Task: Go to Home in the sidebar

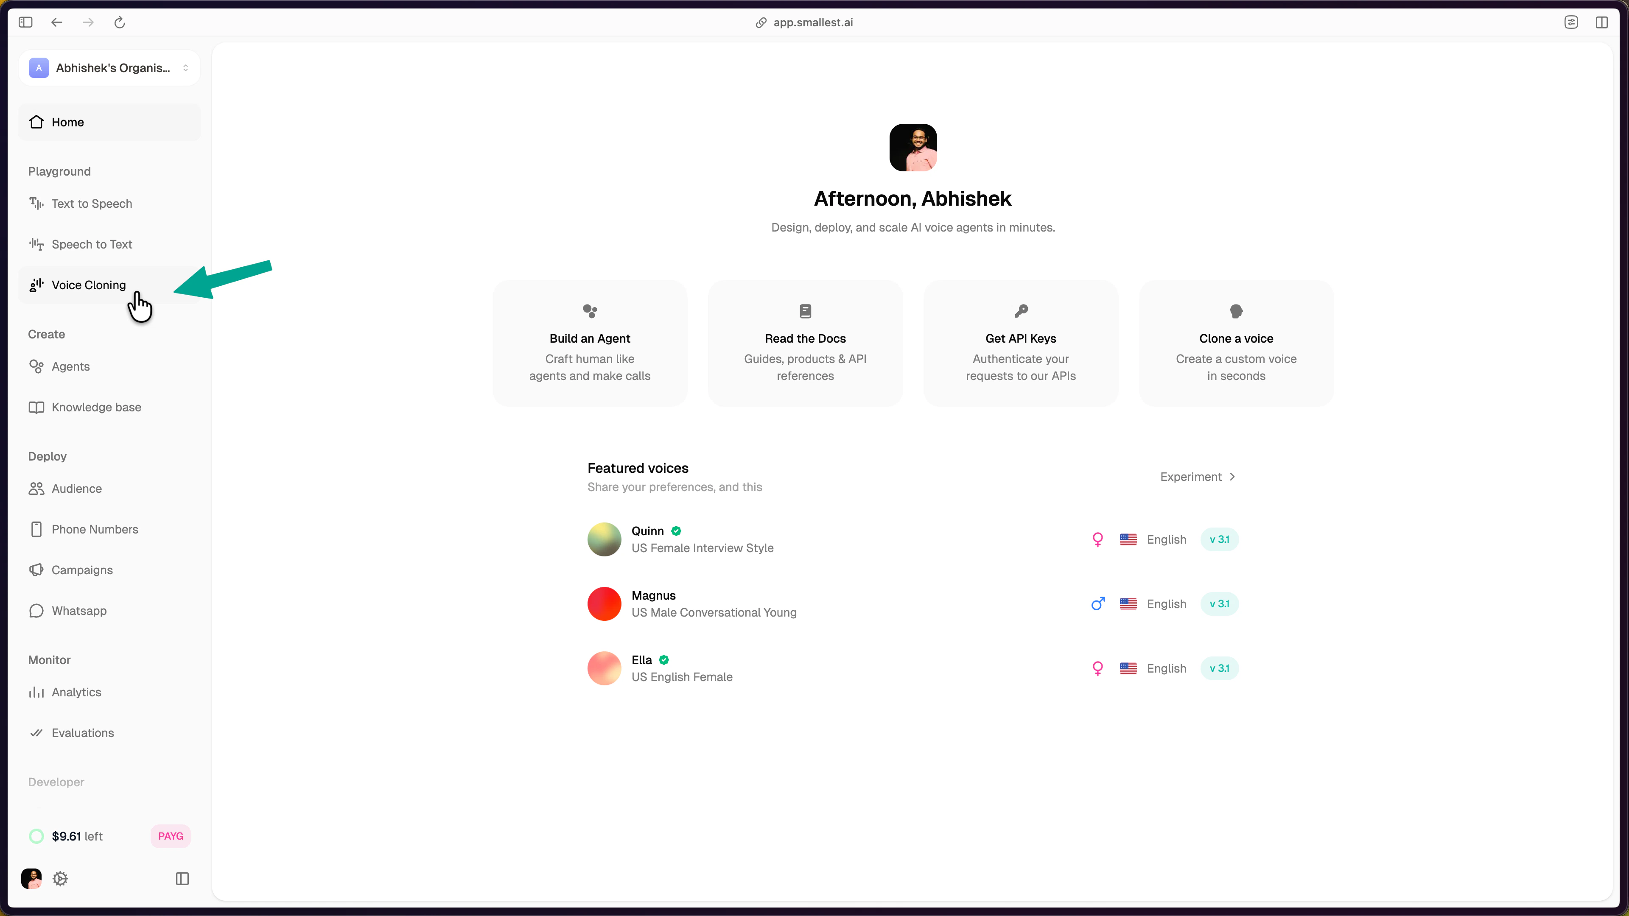Action: tap(68, 122)
